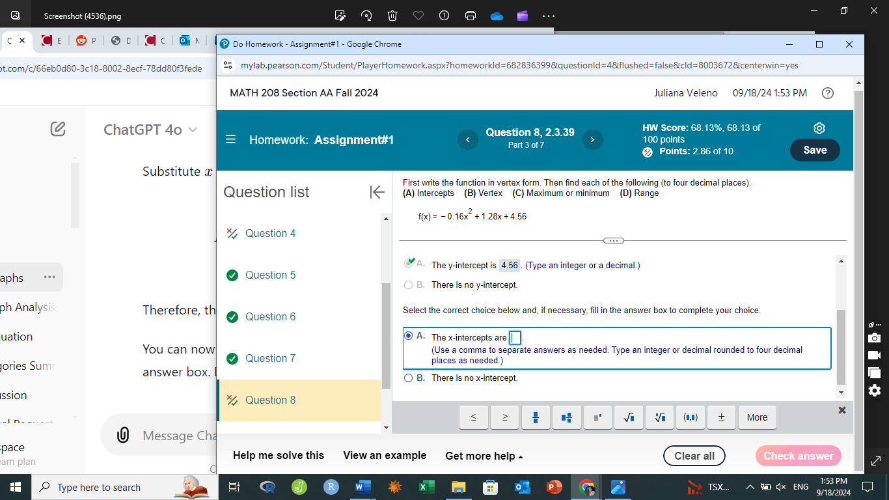Collapse the Question list panel
Viewport: 889px width, 500px height.
pos(377,192)
